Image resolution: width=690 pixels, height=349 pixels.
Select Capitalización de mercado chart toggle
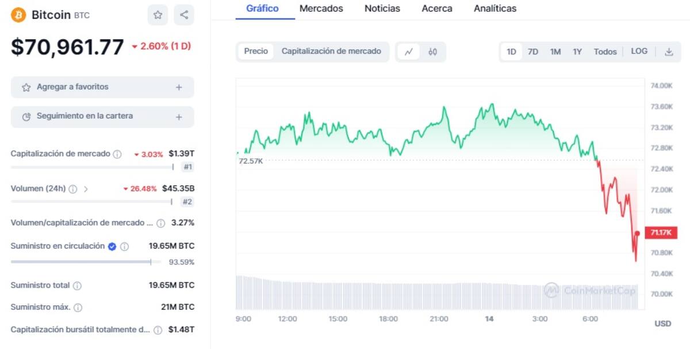click(x=331, y=51)
